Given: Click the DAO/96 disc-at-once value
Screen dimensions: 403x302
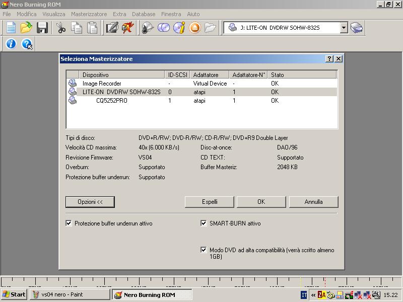Looking at the screenshot, I should [x=287, y=147].
